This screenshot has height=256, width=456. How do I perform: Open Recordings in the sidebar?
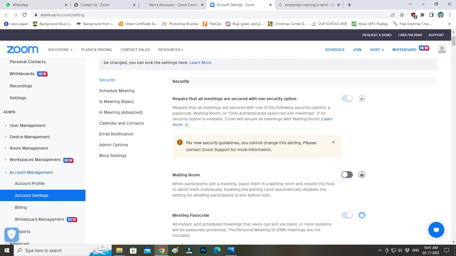point(21,86)
